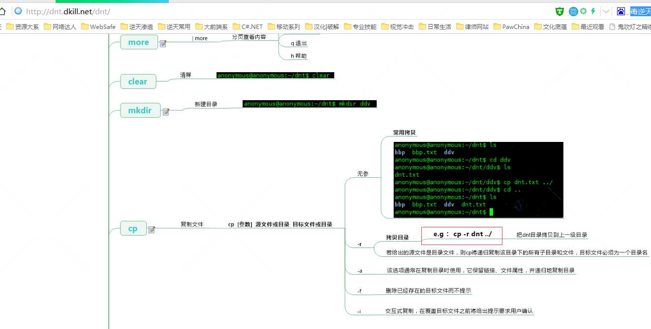Click the 若给出的源文件是目录文件 description line

pos(517,252)
